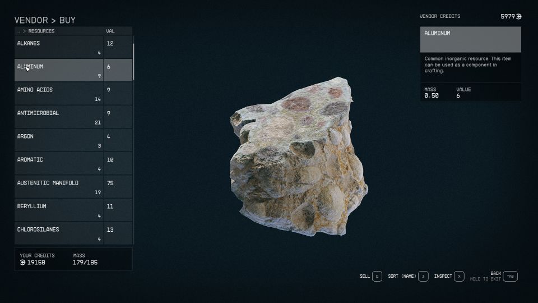This screenshot has width=538, height=303.
Task: Click the vendor credits currency icon
Action: pyautogui.click(x=519, y=16)
